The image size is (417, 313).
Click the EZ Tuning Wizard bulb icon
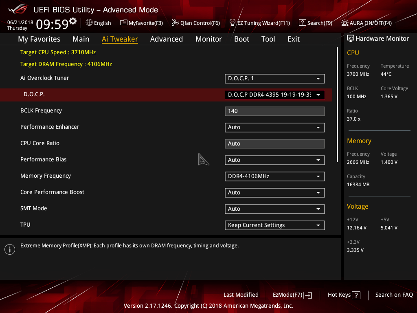point(233,23)
